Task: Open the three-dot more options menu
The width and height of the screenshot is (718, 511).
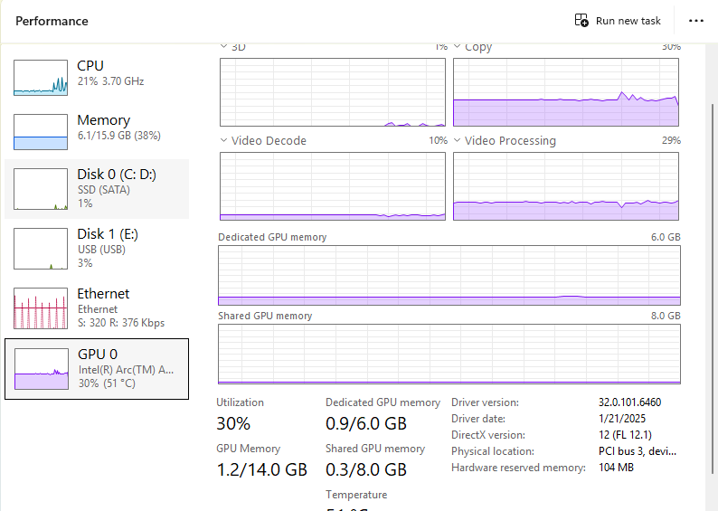Action: point(695,20)
